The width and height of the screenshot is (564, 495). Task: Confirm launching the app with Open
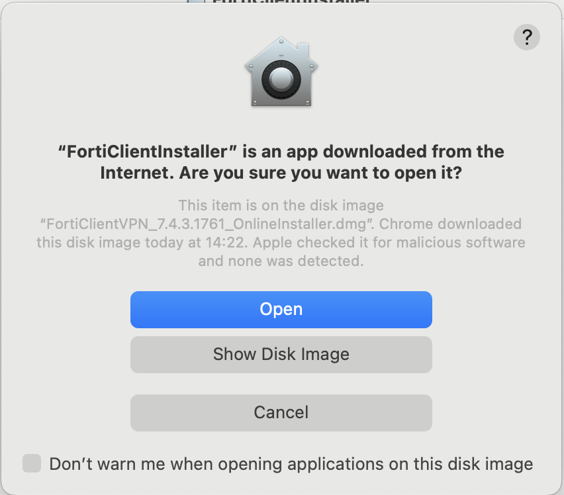281,310
